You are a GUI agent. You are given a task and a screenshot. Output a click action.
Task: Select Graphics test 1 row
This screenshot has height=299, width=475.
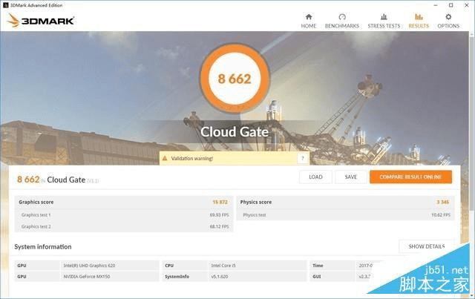[124, 214]
